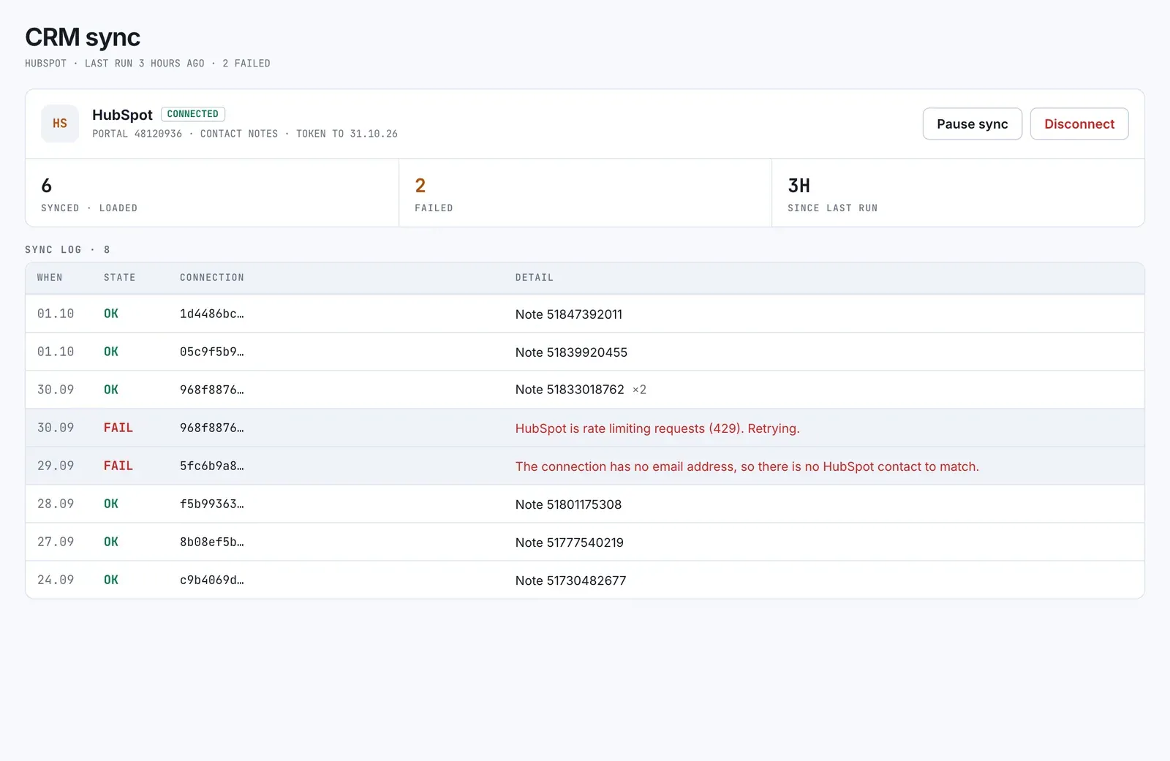This screenshot has height=761, width=1170.
Task: Click the 3H since last run stat
Action: (x=958, y=193)
